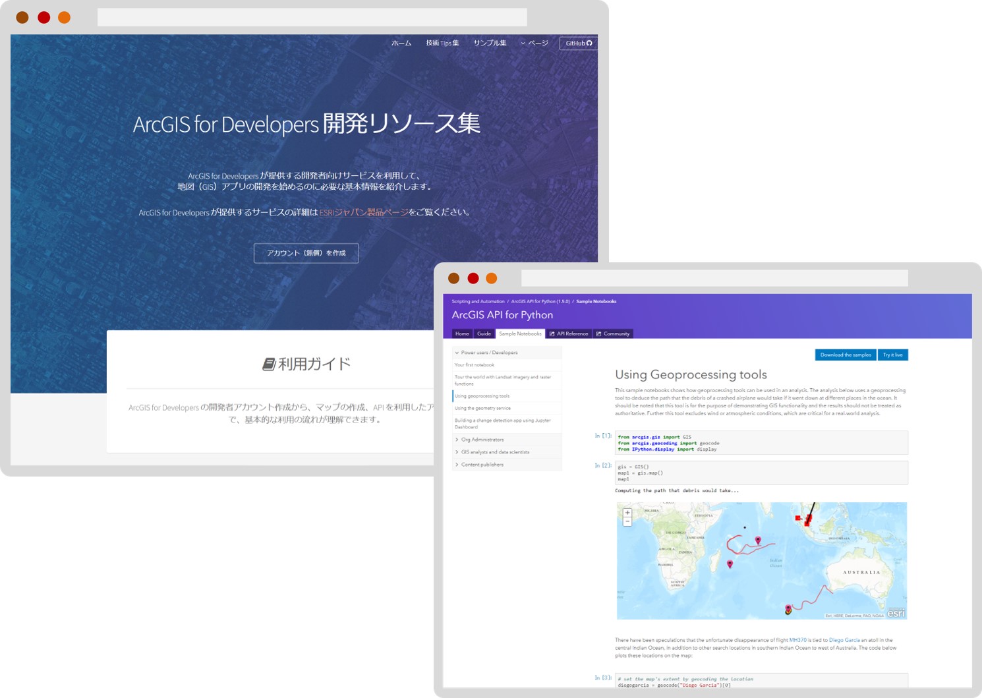This screenshot has width=982, height=698.
Task: Open the ホーム menu item
Action: tap(401, 44)
